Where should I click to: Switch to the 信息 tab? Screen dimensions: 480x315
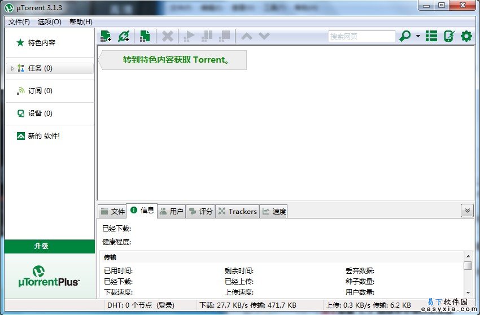142,211
